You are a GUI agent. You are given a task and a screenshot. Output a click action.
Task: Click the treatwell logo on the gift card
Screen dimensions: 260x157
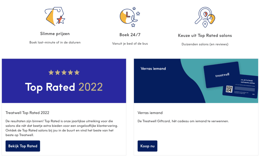click(x=222, y=75)
